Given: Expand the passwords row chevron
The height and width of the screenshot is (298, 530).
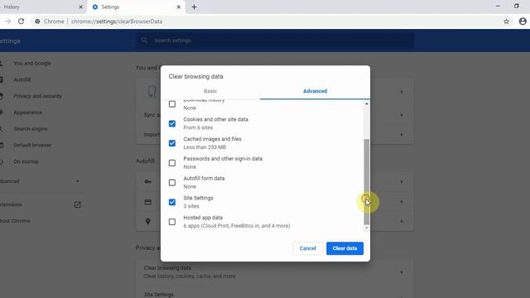Looking at the screenshot, I should [402, 182].
